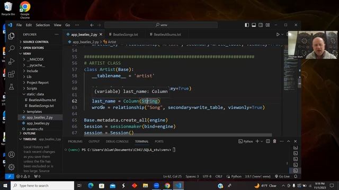Switch to the Output panel tab
The image size is (339, 190).
click(x=94, y=141)
